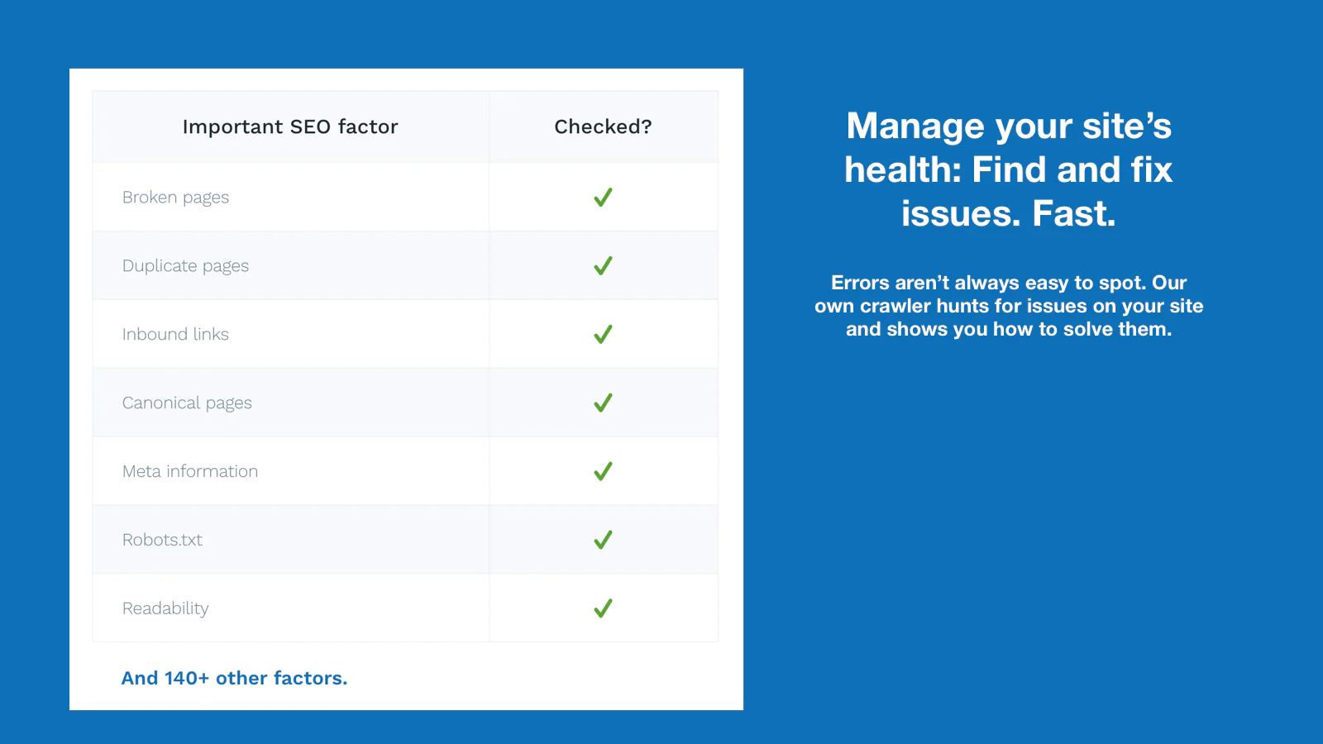Click the green checkmark for Readability
The height and width of the screenshot is (744, 1323).
603,609
